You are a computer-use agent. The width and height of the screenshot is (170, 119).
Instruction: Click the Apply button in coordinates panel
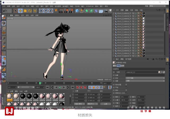pos(106,104)
